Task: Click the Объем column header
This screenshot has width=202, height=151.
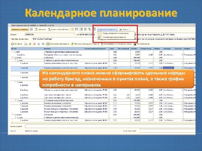Action: click(135, 49)
